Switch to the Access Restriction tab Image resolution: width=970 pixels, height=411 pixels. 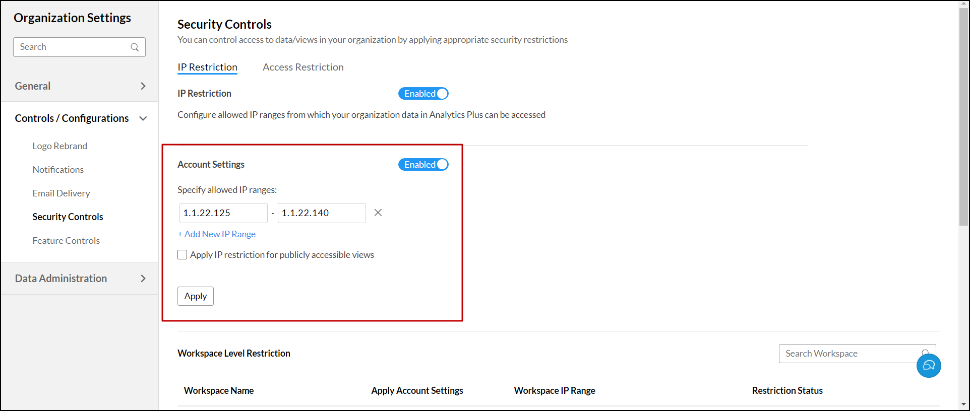(303, 67)
